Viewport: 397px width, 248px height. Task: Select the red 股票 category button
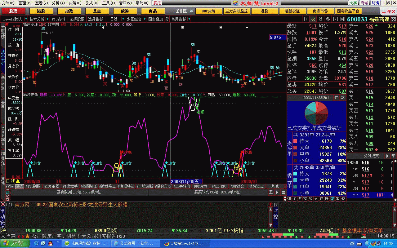pyautogui.click(x=13, y=11)
